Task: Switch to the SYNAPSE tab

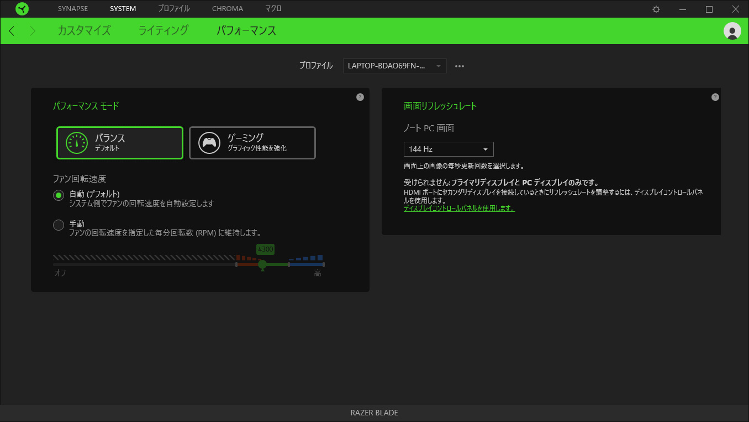Action: tap(73, 9)
